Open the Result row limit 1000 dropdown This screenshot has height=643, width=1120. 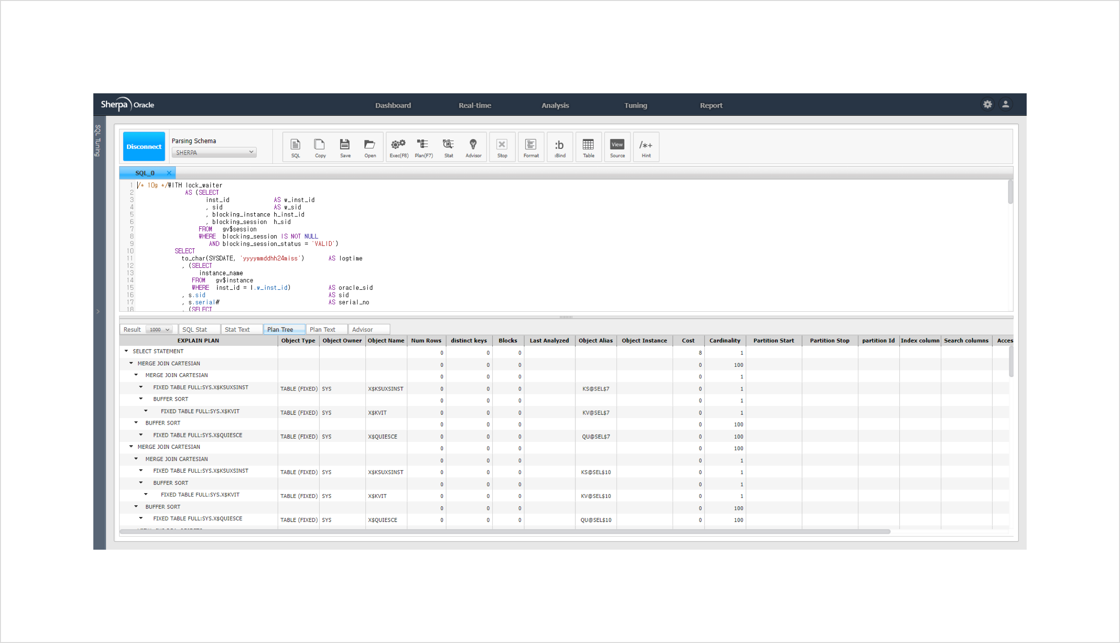point(159,329)
